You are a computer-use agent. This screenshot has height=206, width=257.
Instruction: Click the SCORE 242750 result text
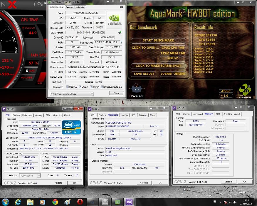tap(206, 35)
